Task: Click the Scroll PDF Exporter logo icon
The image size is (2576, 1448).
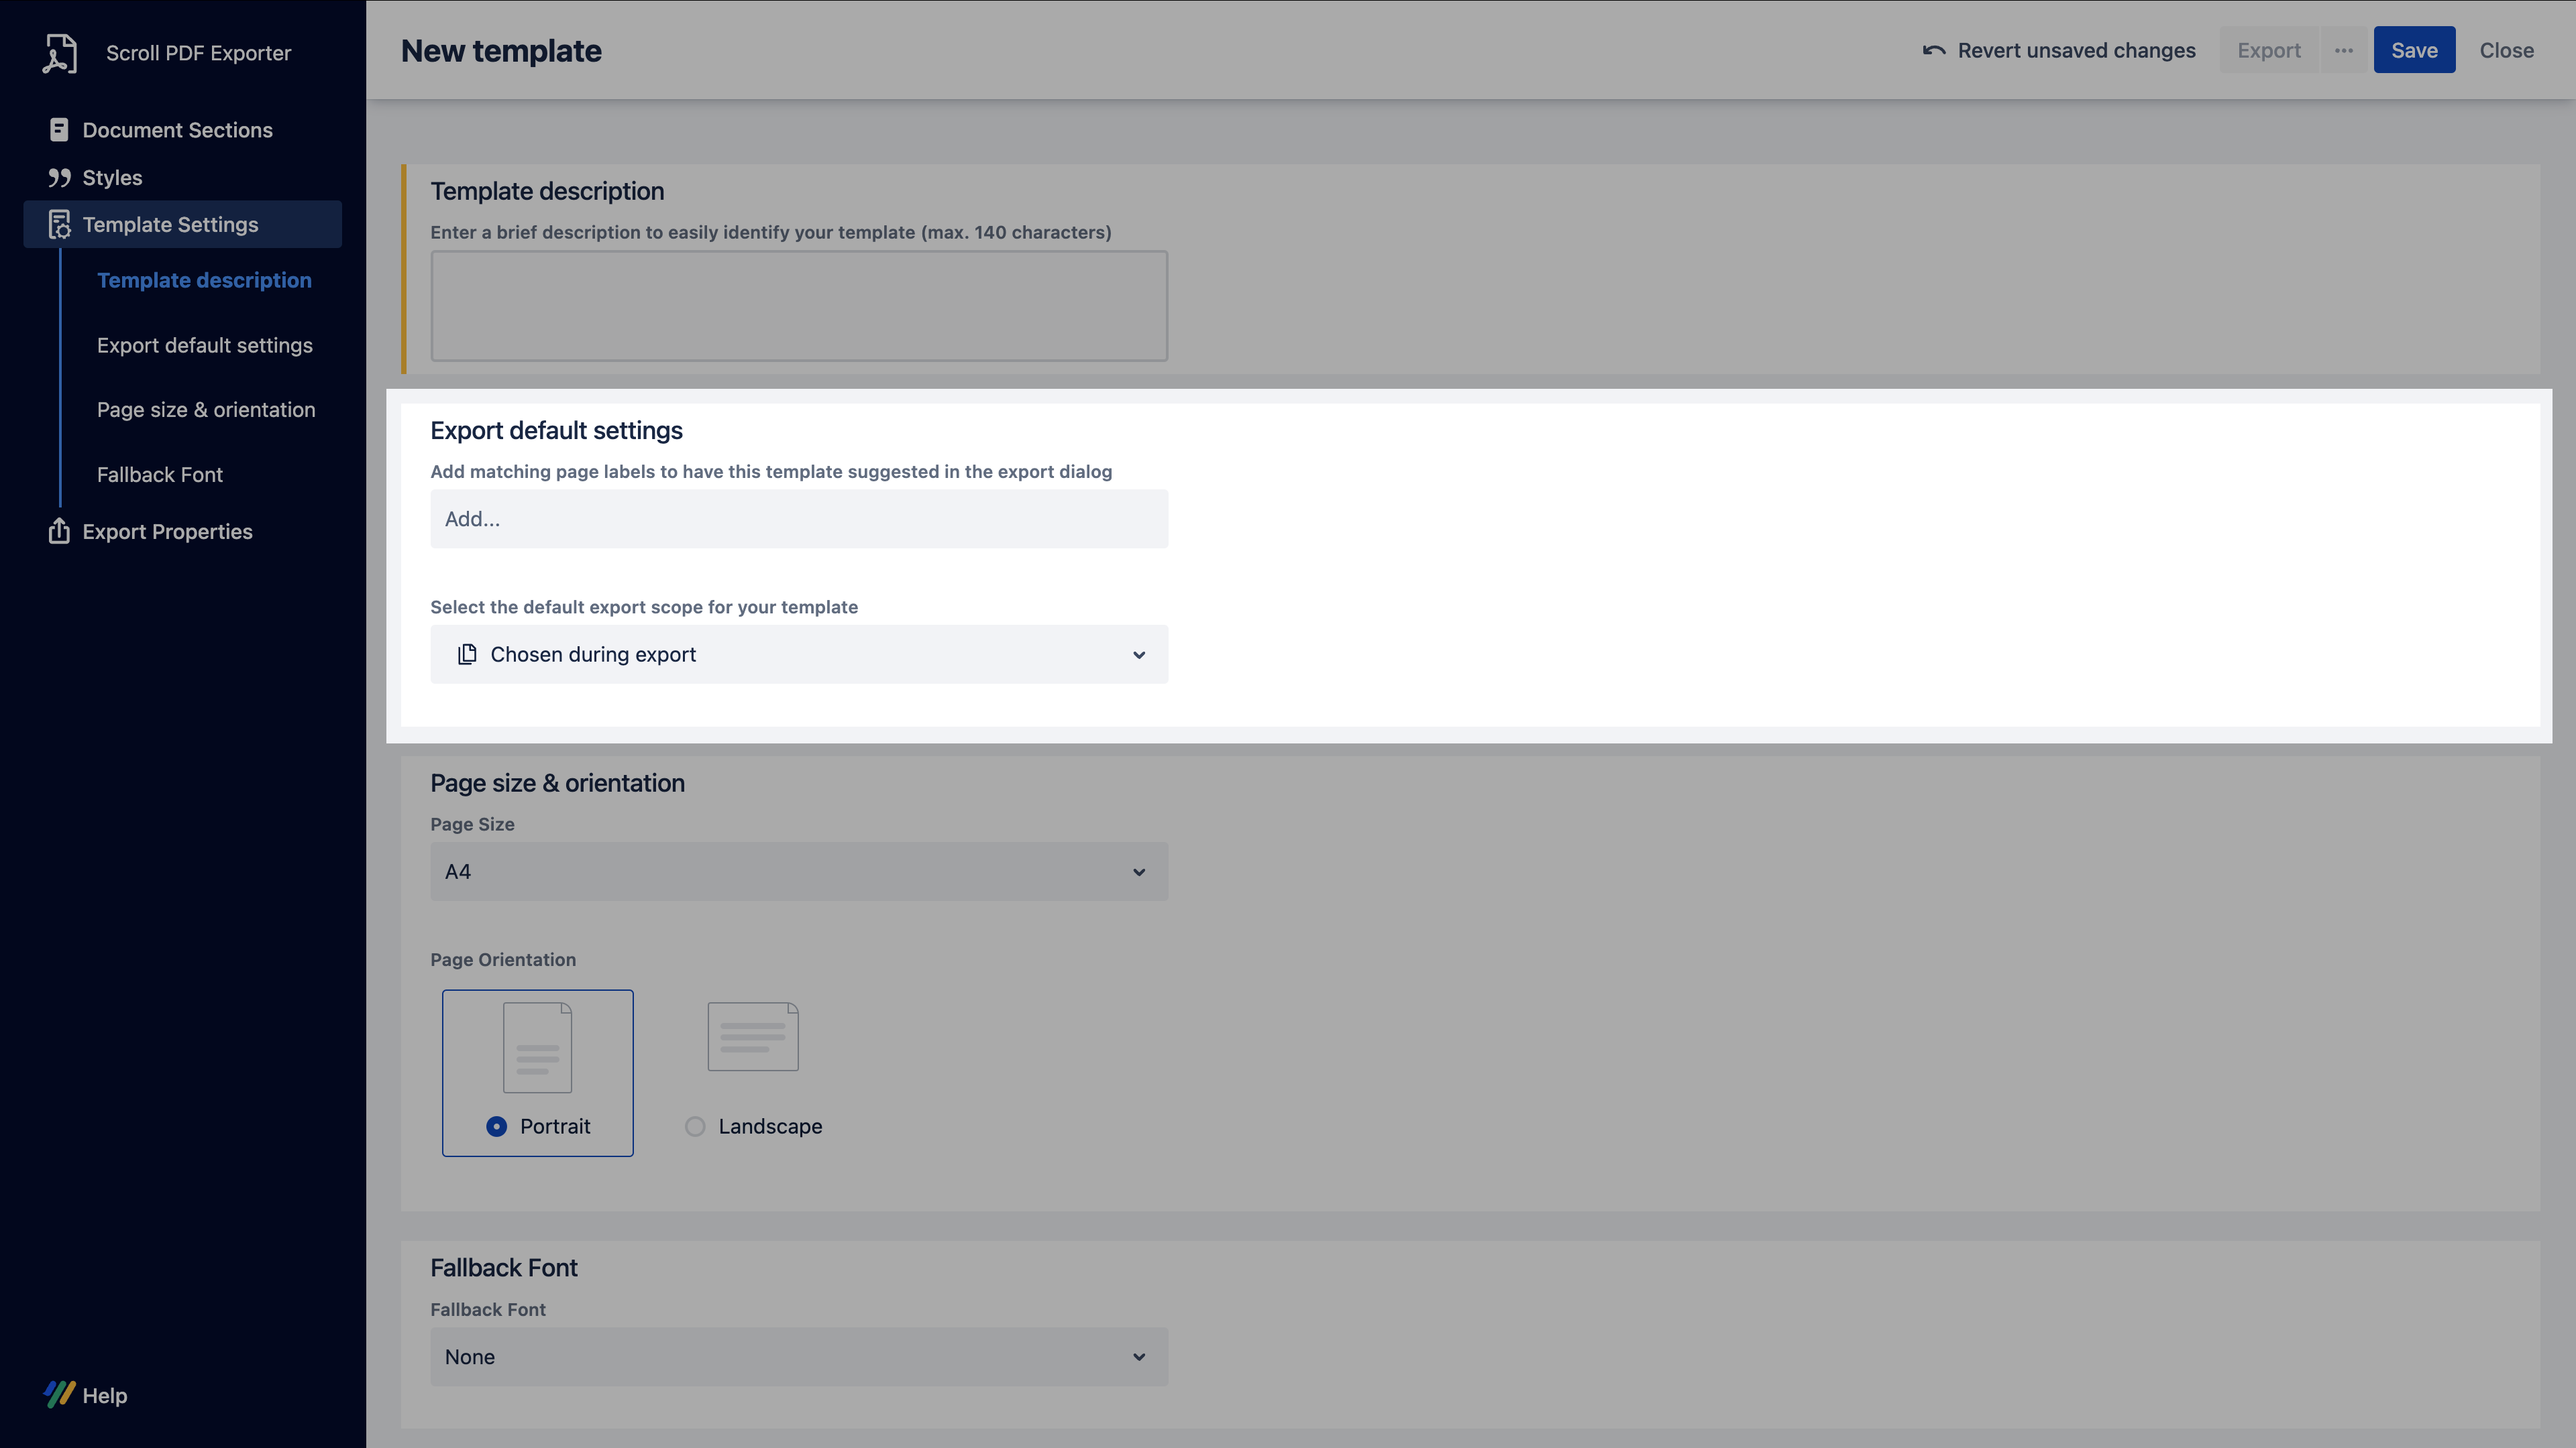Action: (59, 53)
